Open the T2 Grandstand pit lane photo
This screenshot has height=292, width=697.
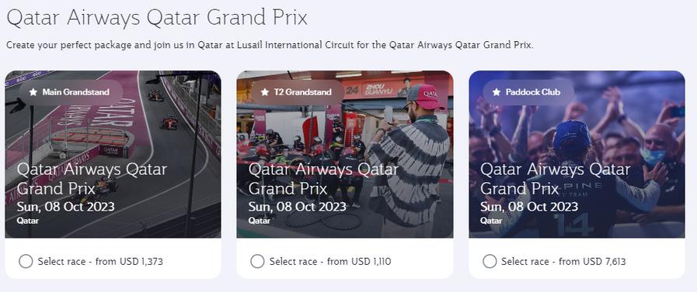345,154
